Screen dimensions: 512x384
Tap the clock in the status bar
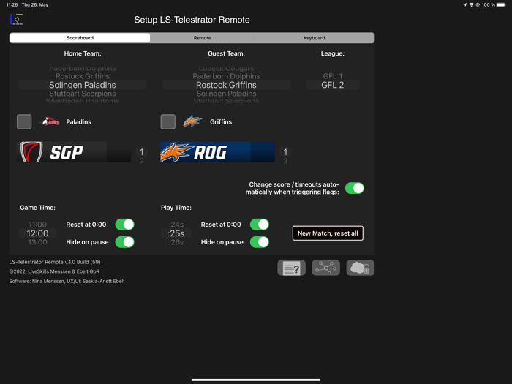tap(12, 4)
